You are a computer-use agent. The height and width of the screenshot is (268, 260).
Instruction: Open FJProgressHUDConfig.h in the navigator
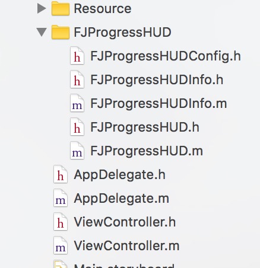coord(166,56)
